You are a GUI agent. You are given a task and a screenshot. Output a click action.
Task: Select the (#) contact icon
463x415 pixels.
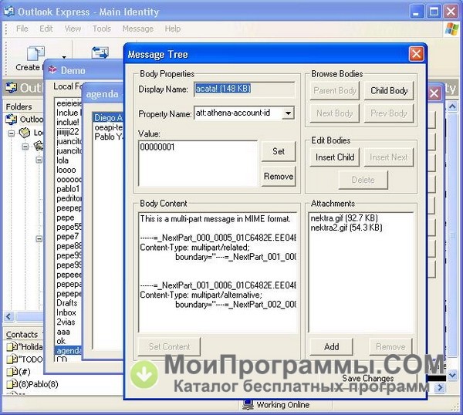[x=12, y=371]
